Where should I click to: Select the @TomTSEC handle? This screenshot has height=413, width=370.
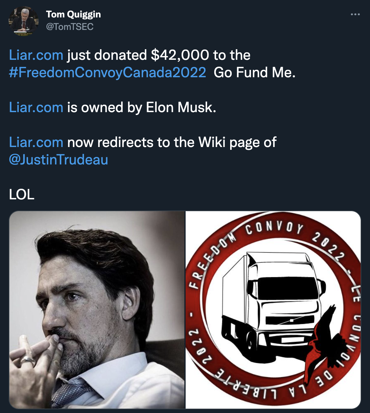coord(69,26)
